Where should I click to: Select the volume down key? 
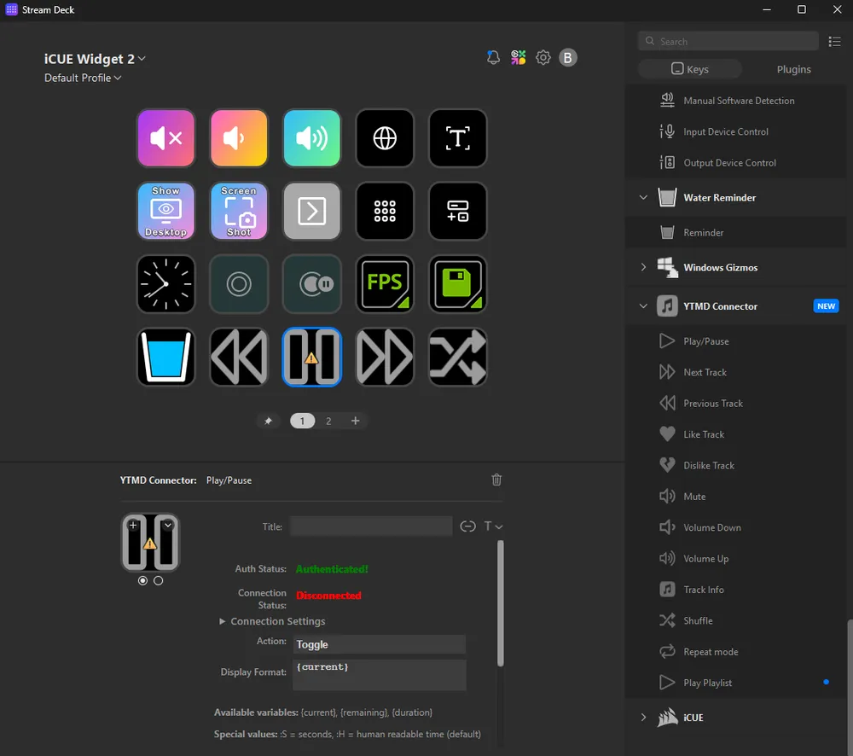(239, 138)
